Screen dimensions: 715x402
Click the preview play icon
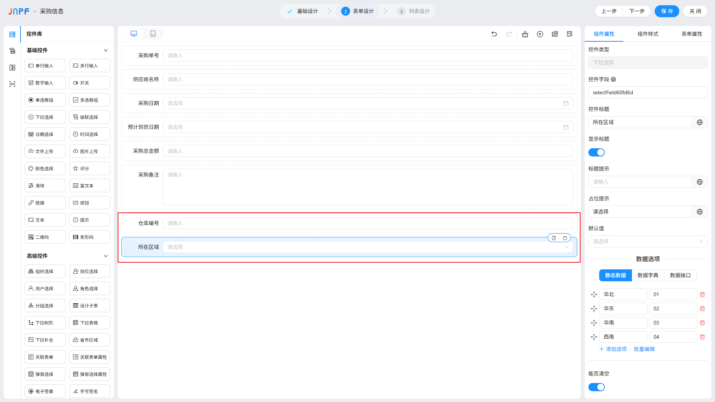click(x=540, y=34)
